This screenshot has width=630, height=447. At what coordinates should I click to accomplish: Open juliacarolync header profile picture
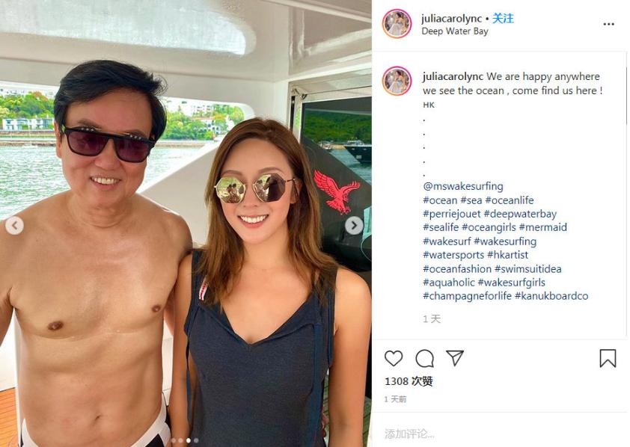pos(397,24)
